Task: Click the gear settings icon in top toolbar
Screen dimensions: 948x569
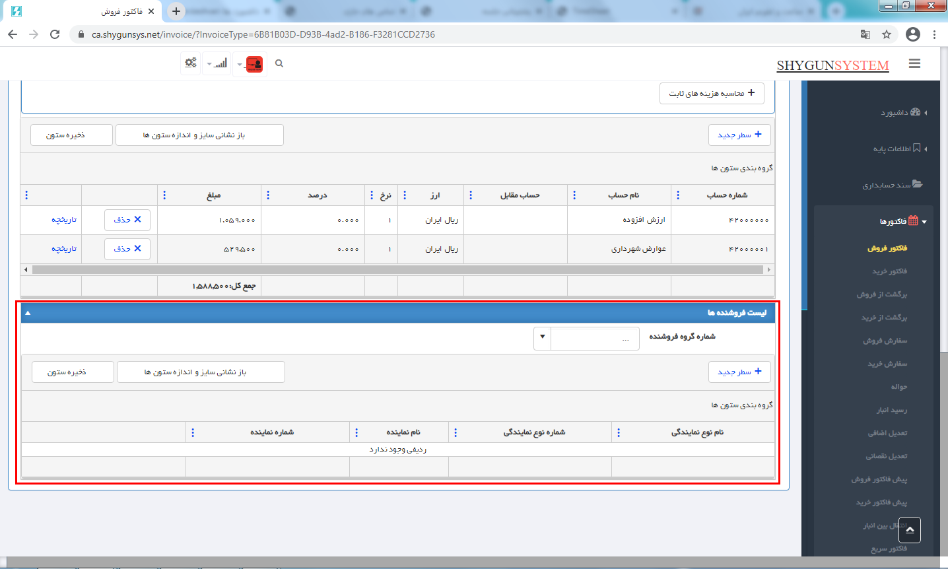Action: (191, 63)
